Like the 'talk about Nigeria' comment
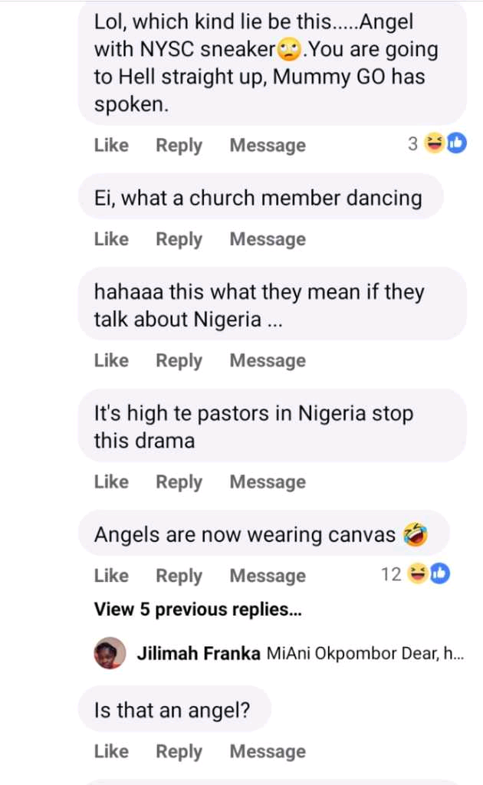The height and width of the screenshot is (785, 483). point(111,360)
